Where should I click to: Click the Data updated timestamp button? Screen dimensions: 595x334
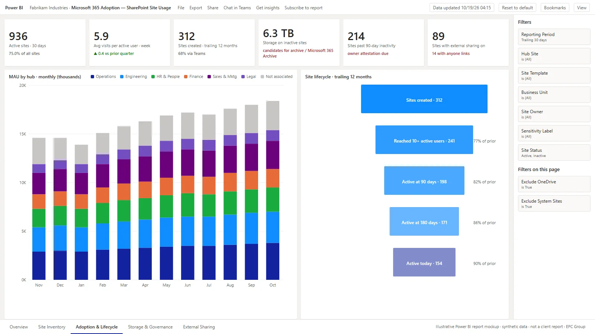[462, 8]
